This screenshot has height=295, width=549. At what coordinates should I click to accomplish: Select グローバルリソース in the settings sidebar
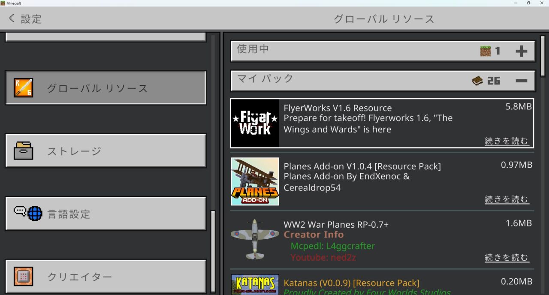pyautogui.click(x=106, y=87)
